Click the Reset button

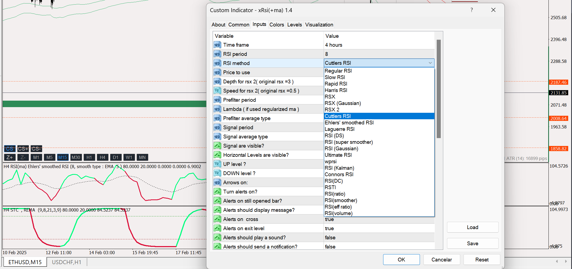482,260
